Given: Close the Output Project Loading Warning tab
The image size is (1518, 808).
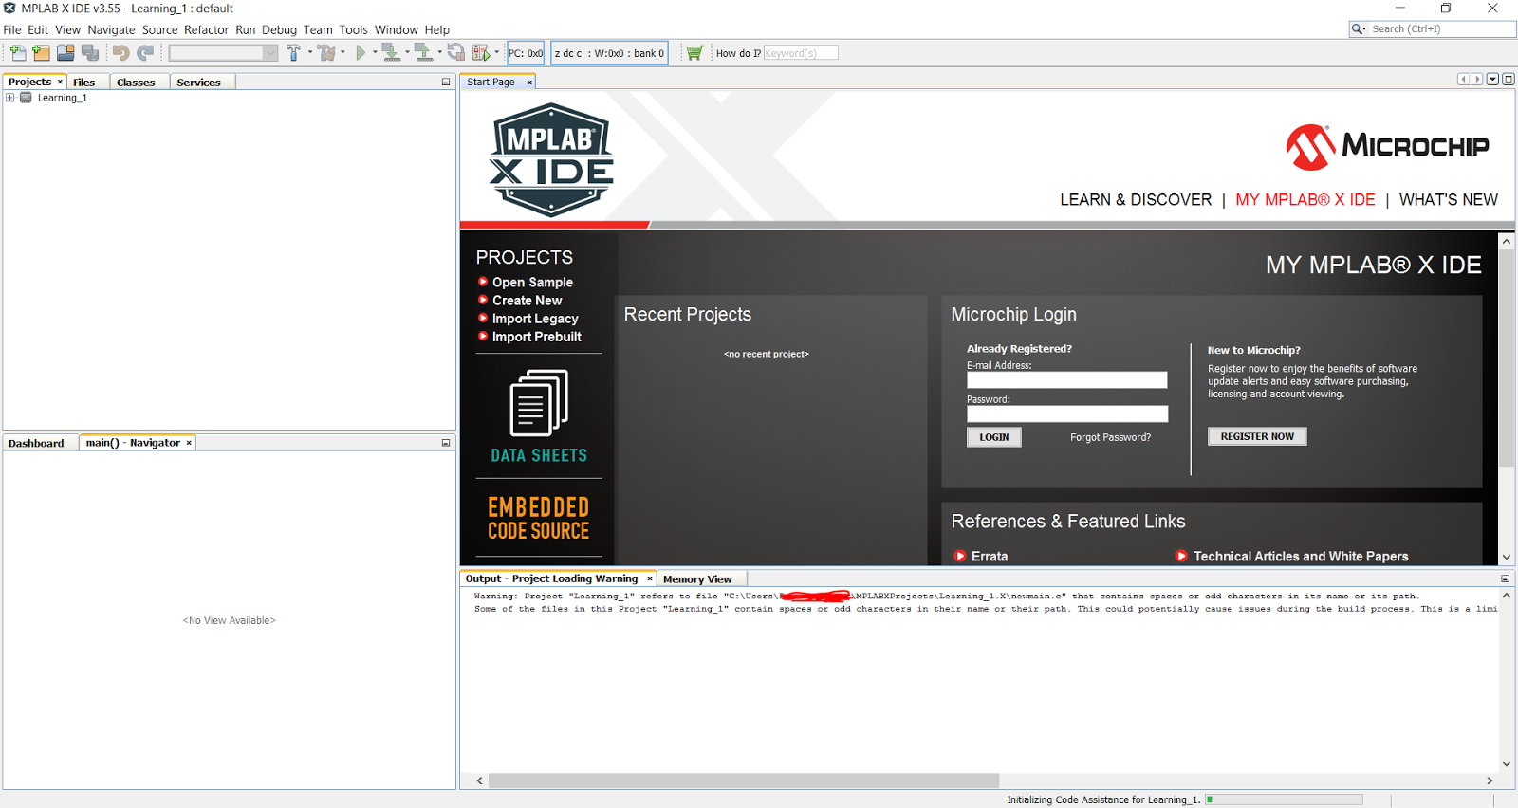Looking at the screenshot, I should (x=650, y=578).
